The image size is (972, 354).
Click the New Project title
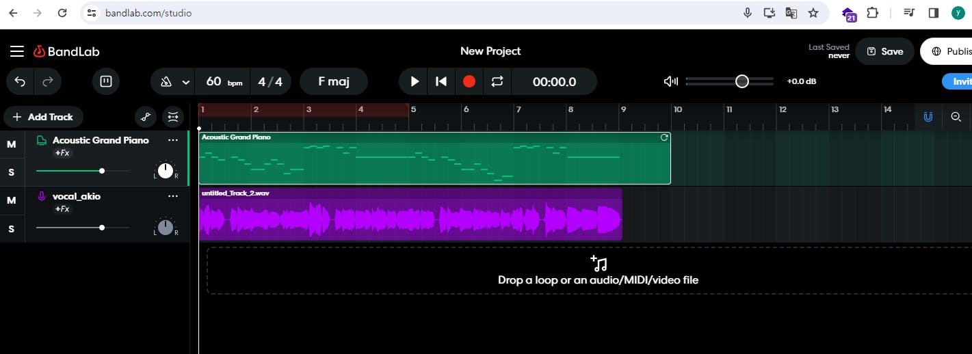(x=490, y=51)
